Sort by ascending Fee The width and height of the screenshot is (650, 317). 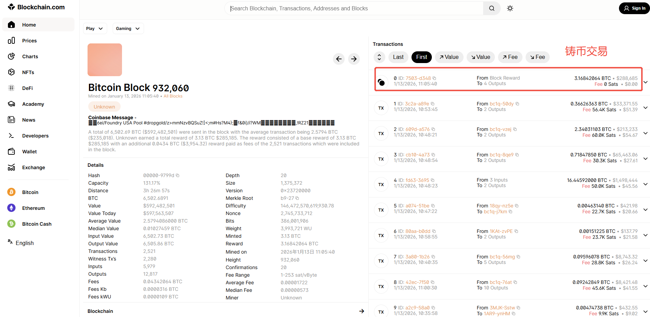510,57
